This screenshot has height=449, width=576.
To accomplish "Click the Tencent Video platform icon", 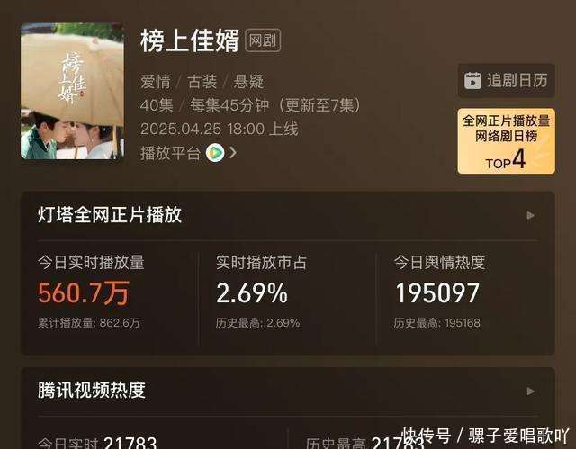I will click(215, 153).
